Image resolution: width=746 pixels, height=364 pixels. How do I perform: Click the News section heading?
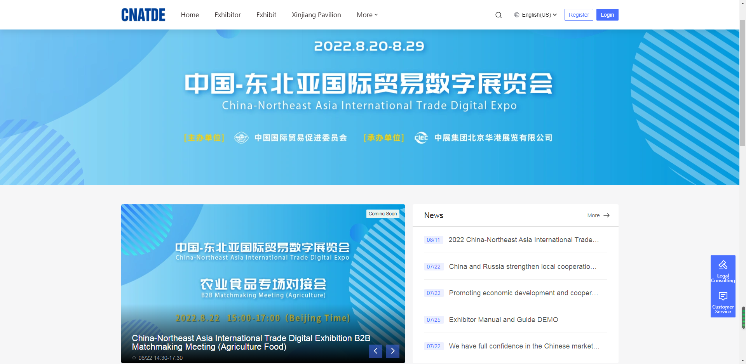[x=434, y=215]
